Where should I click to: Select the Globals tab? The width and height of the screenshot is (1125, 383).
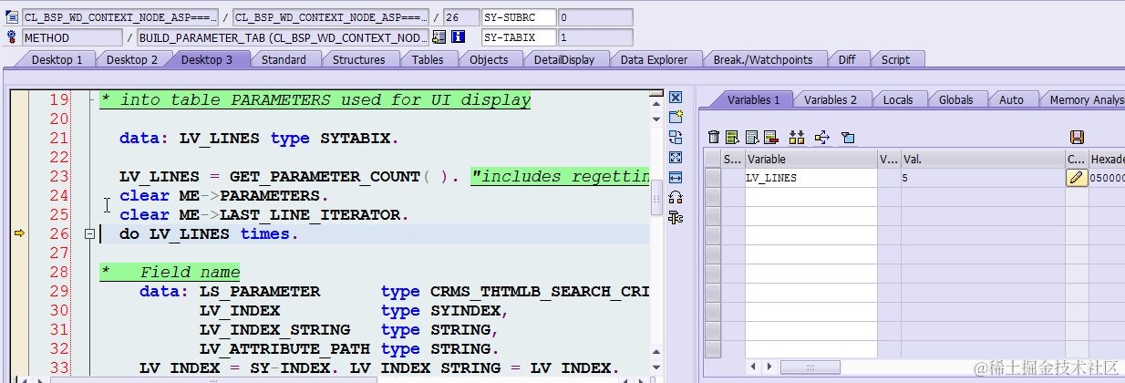pyautogui.click(x=955, y=99)
